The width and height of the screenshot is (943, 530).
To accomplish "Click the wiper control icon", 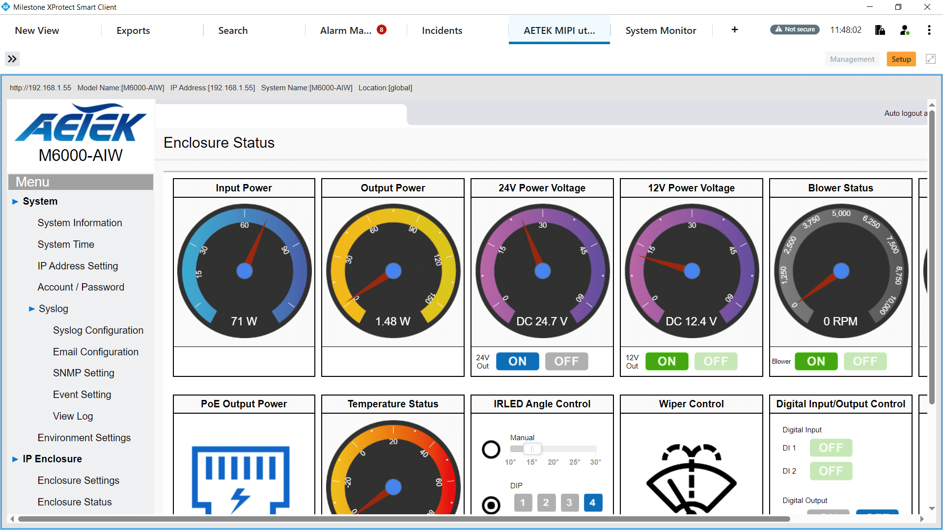I will (x=692, y=478).
